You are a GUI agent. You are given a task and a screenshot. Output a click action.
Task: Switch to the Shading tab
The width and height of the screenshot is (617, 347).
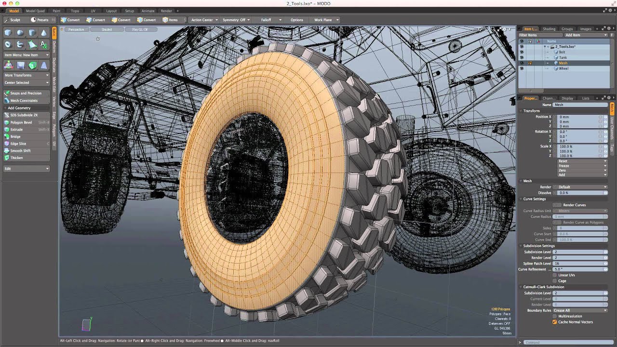[549, 29]
